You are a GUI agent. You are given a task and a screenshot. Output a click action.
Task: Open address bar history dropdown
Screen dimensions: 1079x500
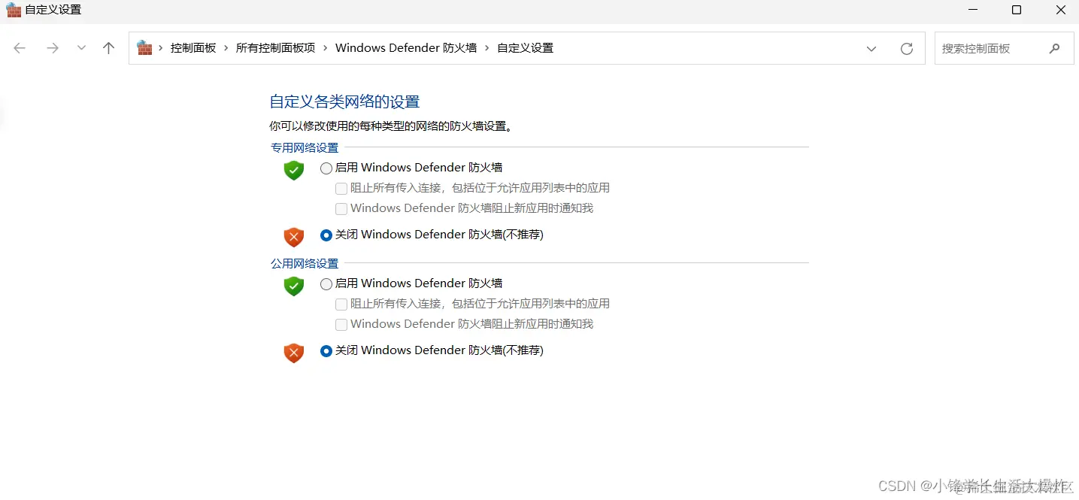871,49
